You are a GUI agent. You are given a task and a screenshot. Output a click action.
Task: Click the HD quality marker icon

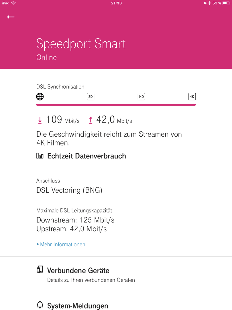(x=141, y=97)
